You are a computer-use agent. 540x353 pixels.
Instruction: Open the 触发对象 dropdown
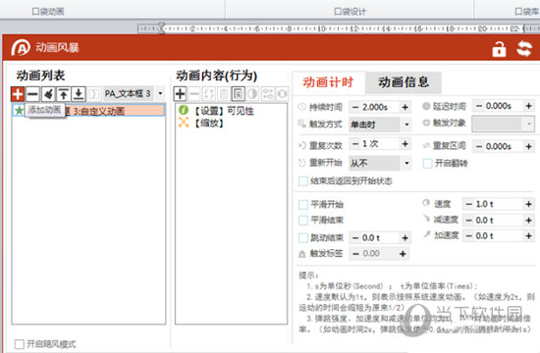pos(504,124)
